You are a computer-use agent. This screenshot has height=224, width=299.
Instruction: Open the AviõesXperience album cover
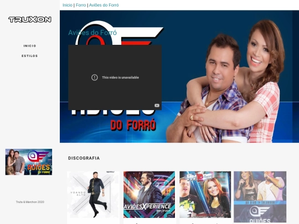(x=149, y=195)
